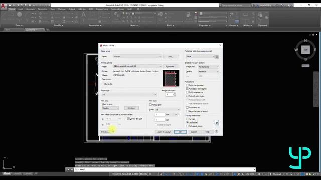This screenshot has height=180, width=321.
Task: Expand the Layers panel in the ribbon
Action: 134,25
